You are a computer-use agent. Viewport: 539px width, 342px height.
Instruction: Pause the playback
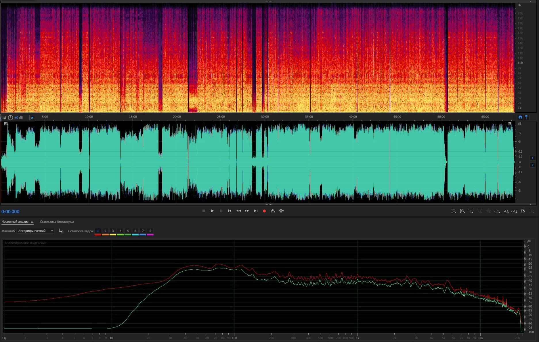click(x=221, y=211)
